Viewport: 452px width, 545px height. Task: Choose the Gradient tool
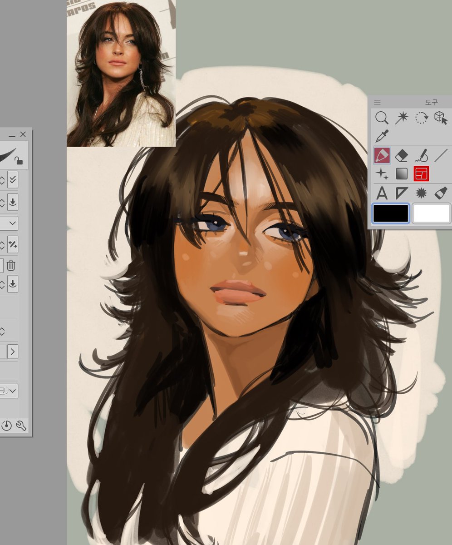pos(402,173)
